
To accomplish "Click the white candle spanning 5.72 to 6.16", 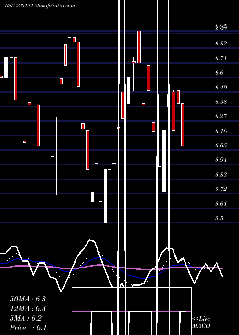I will [x=164, y=161].
